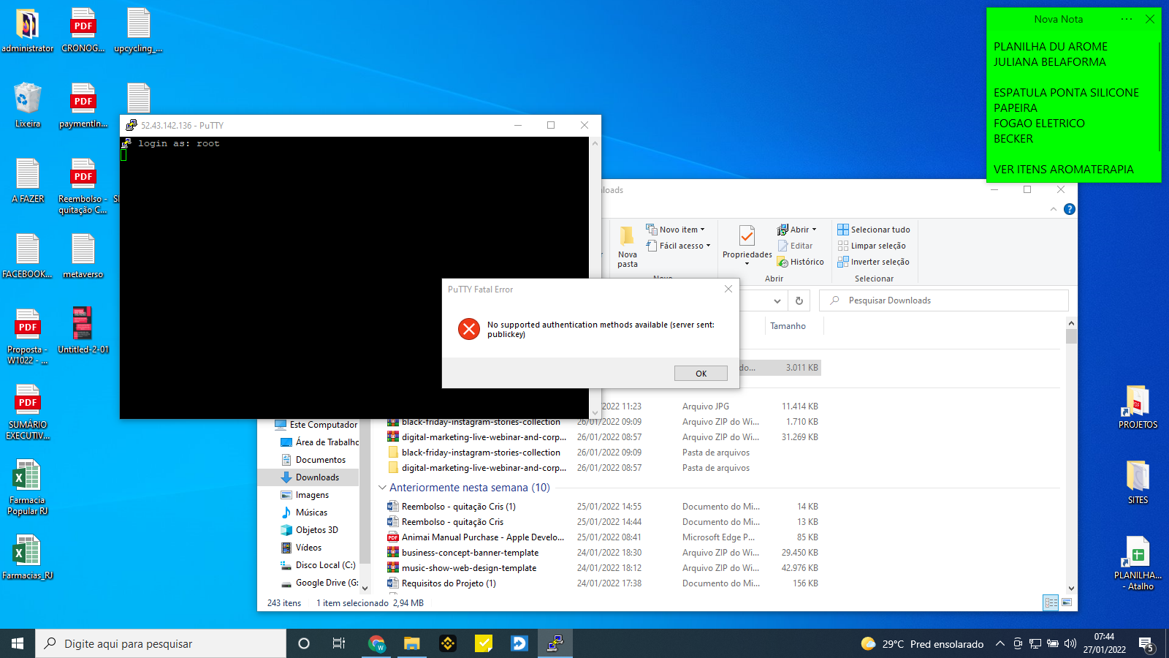The width and height of the screenshot is (1169, 658).
Task: Click the refresh button beside address bar
Action: [x=799, y=300]
